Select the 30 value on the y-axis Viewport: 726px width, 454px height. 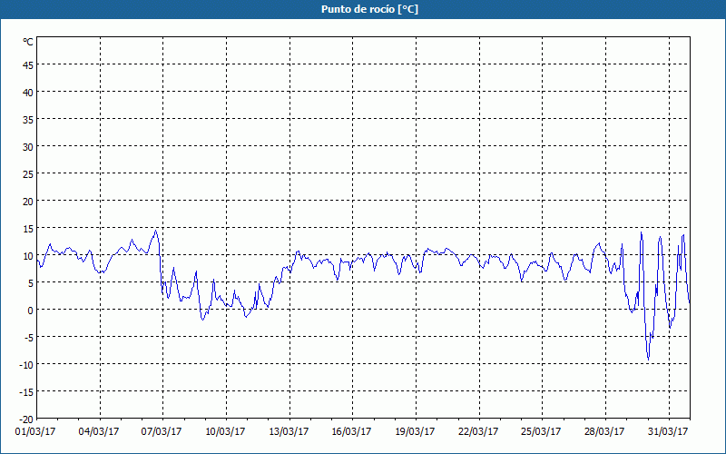coord(28,147)
